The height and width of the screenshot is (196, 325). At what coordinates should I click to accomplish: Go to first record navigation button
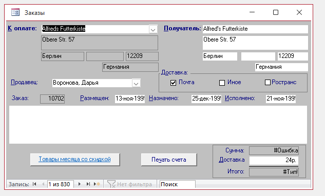34,184
